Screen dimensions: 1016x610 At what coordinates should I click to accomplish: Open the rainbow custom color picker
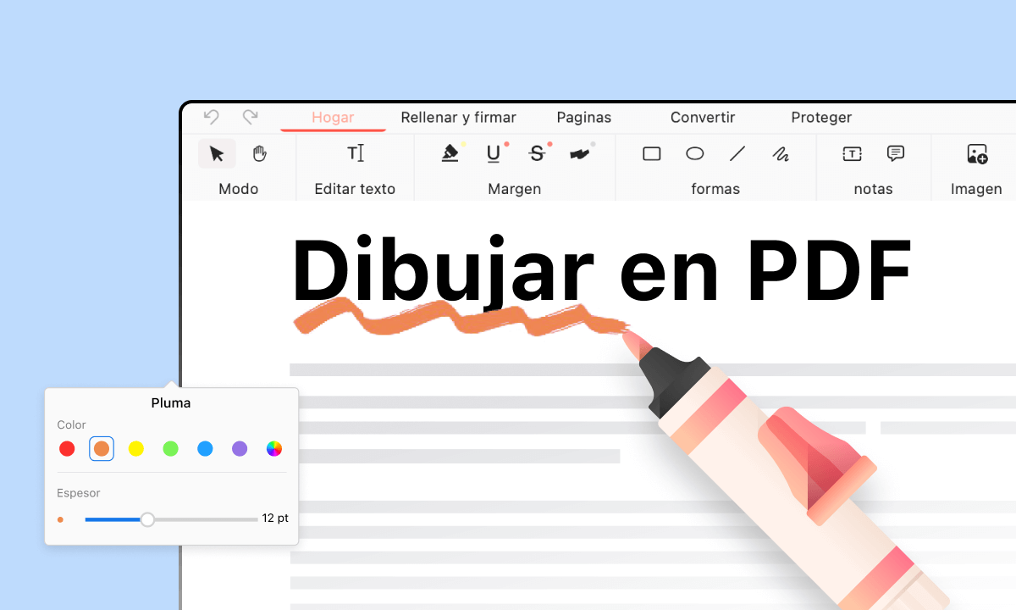pos(273,448)
